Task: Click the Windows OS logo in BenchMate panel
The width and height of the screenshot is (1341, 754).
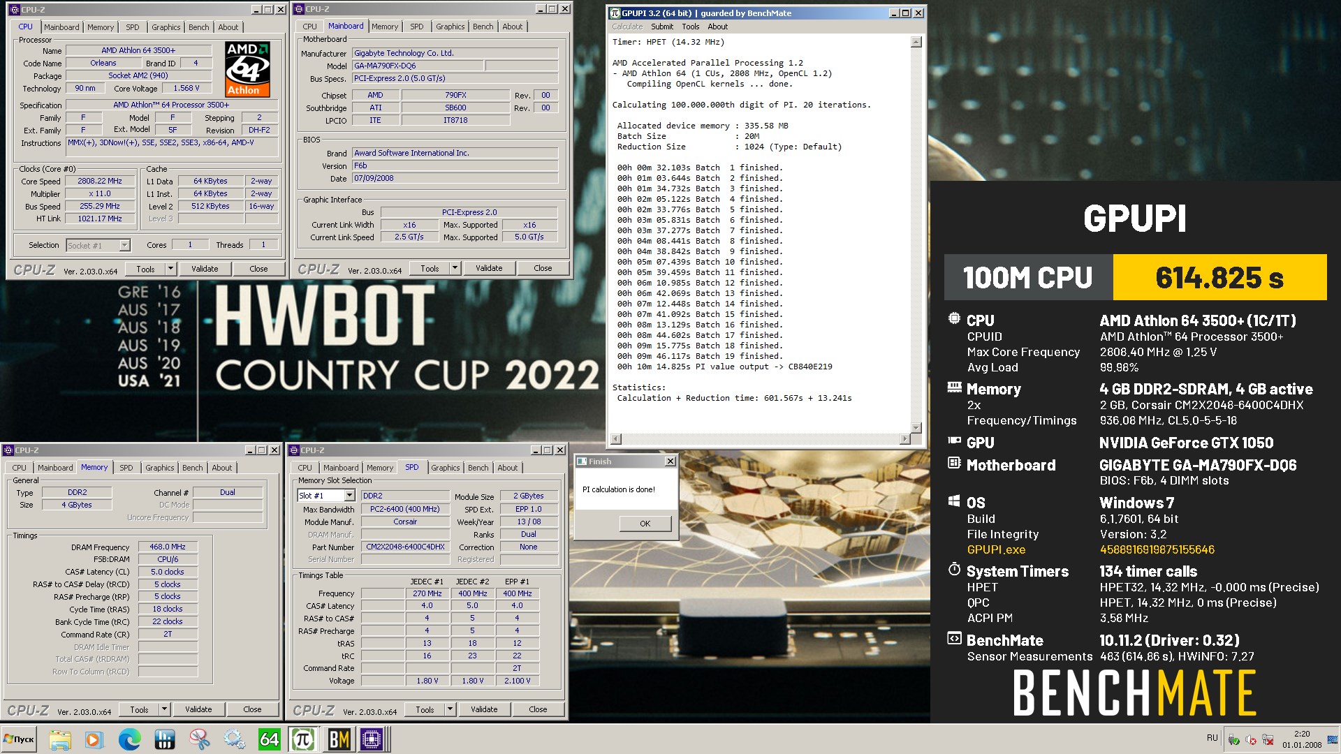Action: [954, 501]
